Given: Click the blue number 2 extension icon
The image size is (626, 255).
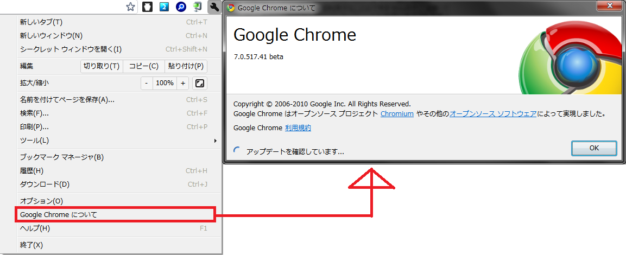Looking at the screenshot, I should [163, 7].
